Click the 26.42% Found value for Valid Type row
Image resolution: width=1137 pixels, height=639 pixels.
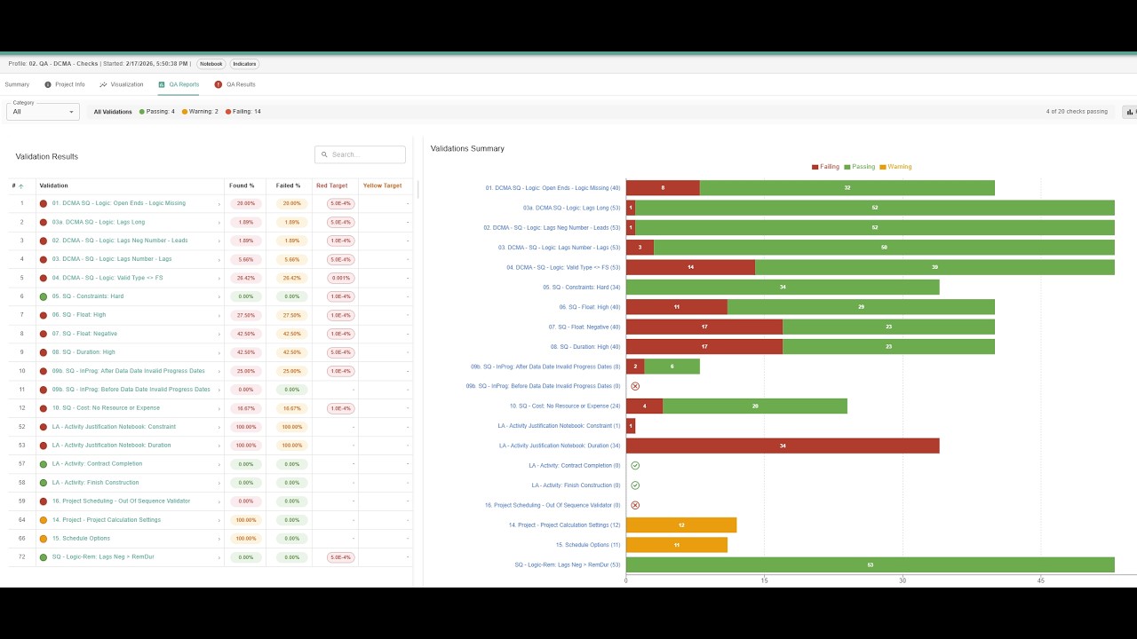click(x=246, y=278)
